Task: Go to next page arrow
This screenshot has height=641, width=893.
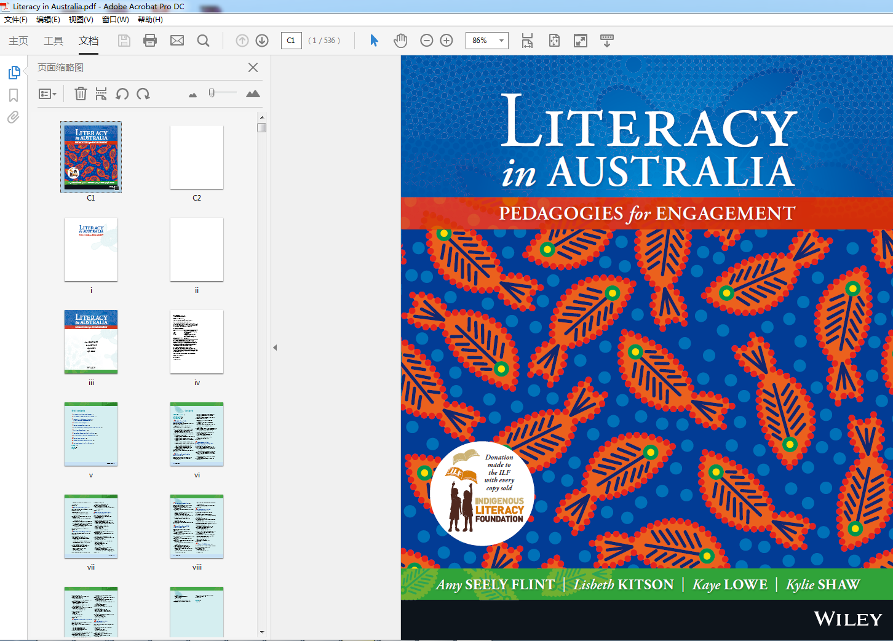Action: 262,41
